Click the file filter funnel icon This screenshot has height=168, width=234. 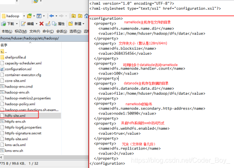click(39, 16)
